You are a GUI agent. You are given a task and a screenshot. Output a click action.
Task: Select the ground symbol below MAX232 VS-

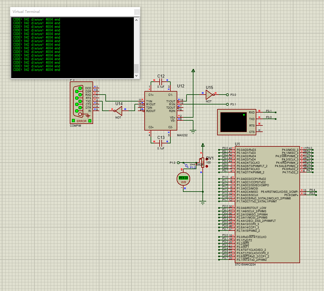tap(193, 132)
